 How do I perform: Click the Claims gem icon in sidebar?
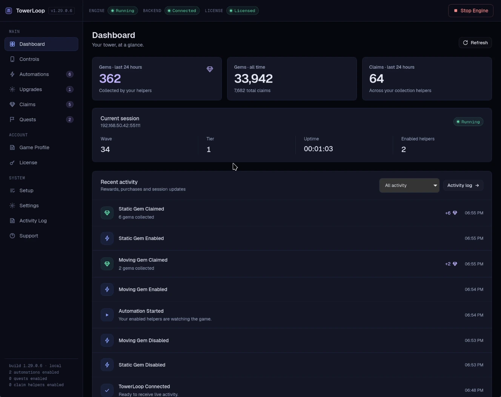pos(12,105)
